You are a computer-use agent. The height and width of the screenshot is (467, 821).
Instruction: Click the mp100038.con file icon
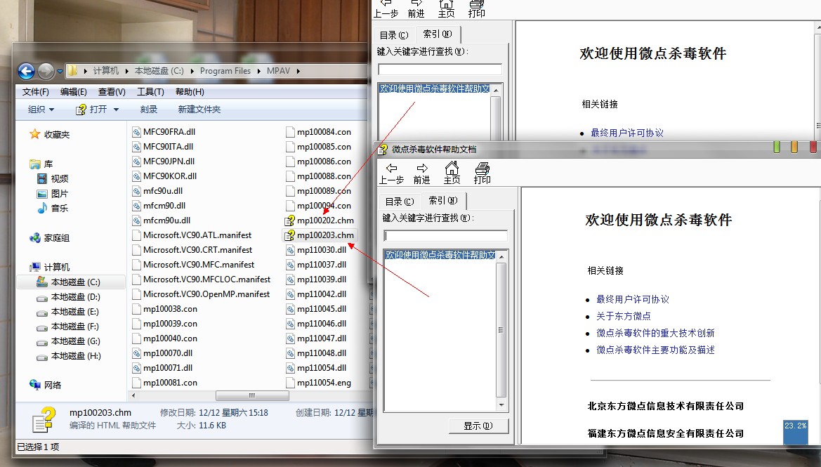click(137, 309)
